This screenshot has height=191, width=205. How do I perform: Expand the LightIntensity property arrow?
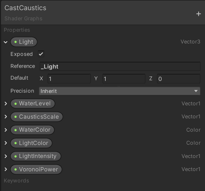(5, 156)
